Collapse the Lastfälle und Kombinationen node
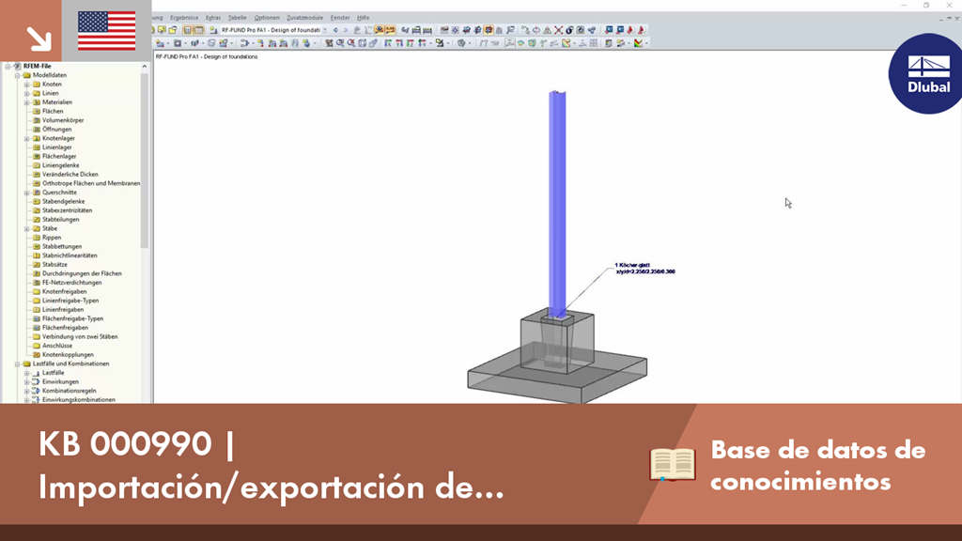The image size is (962, 541). point(18,363)
